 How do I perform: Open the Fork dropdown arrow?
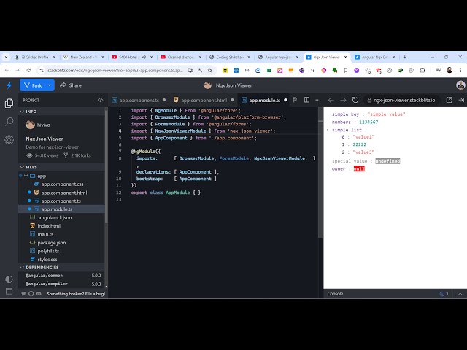(50, 85)
